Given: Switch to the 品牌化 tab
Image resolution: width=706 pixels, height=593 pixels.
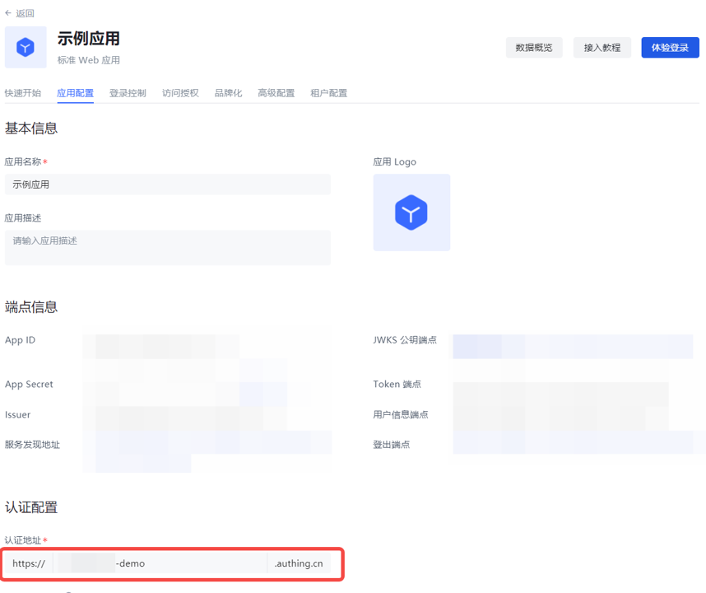Looking at the screenshot, I should 228,93.
